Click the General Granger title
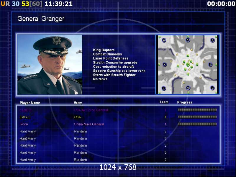Screen dimensions: 236x177 pyautogui.click(x=41, y=19)
